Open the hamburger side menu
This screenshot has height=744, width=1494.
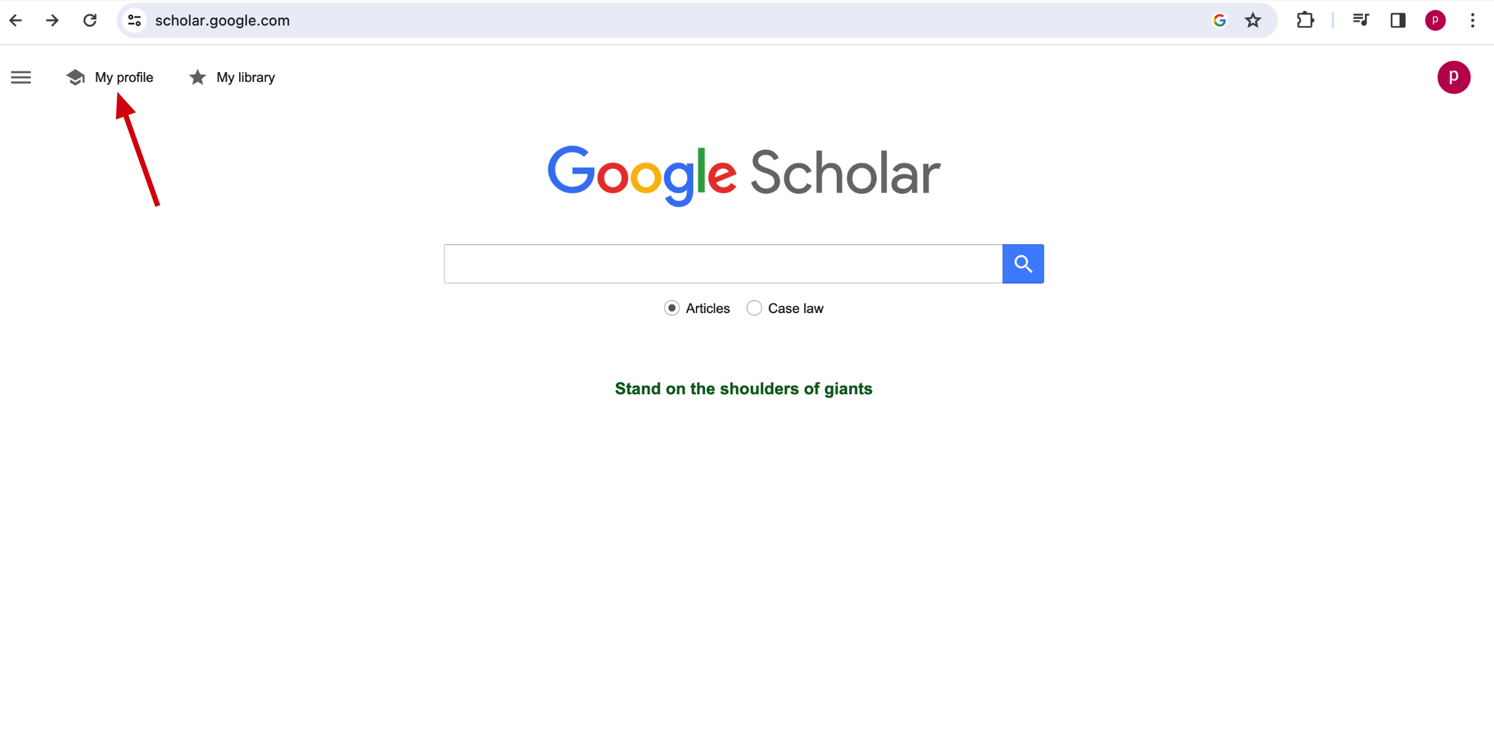tap(21, 77)
